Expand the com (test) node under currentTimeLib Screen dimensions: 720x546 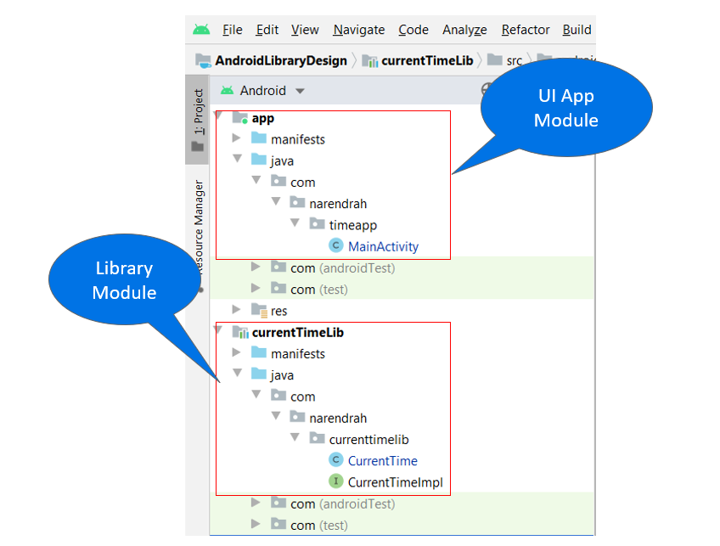click(256, 525)
